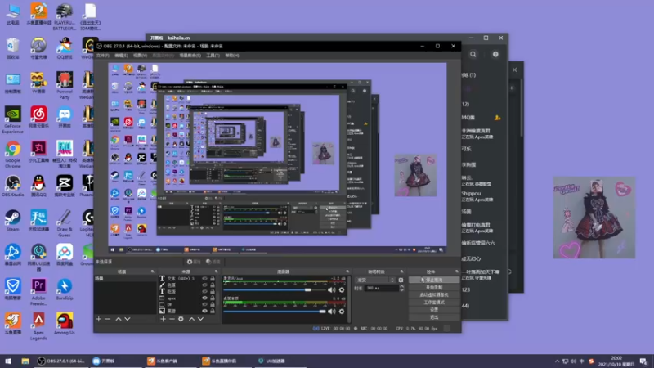Open the Help menu in OBS
The width and height of the screenshot is (654, 368).
pos(232,56)
